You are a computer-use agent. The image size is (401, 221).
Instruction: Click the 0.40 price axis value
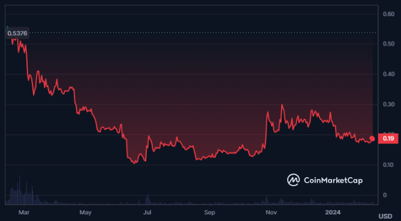coord(388,74)
